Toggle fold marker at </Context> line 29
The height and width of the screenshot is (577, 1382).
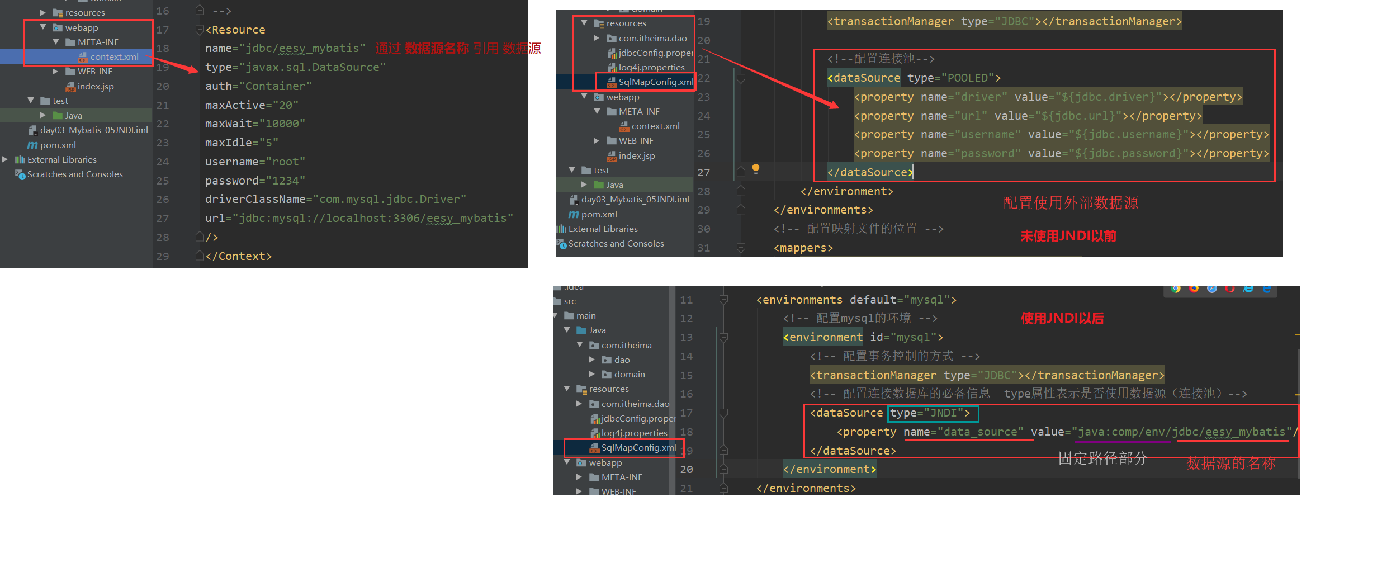point(200,256)
